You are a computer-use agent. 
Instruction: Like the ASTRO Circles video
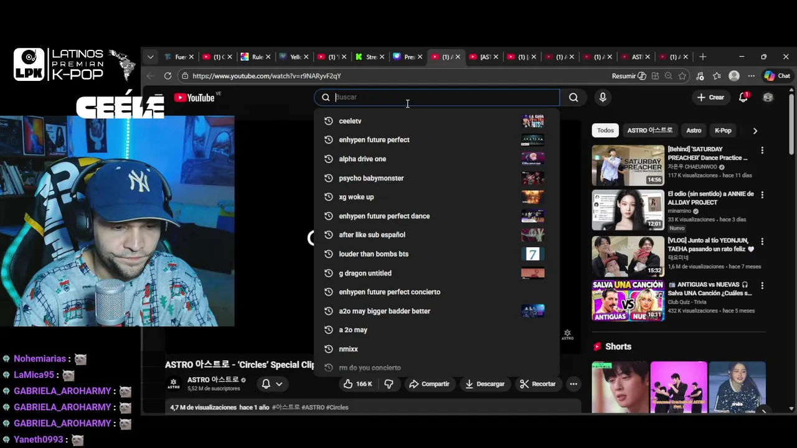click(x=357, y=384)
